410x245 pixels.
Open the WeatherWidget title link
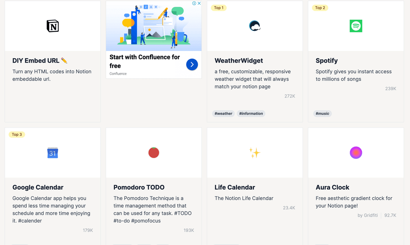point(239,61)
